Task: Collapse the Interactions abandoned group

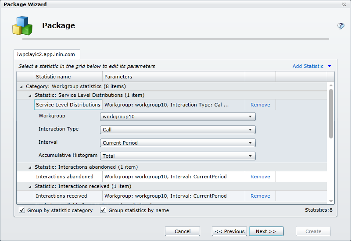Action: (30, 167)
